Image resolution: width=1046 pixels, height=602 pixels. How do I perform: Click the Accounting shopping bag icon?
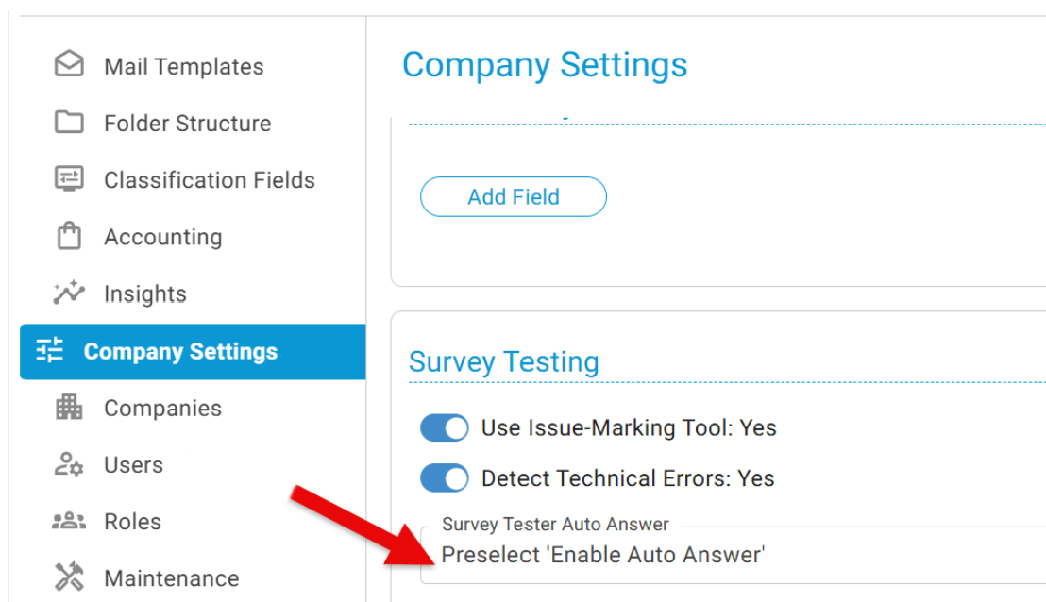click(69, 236)
